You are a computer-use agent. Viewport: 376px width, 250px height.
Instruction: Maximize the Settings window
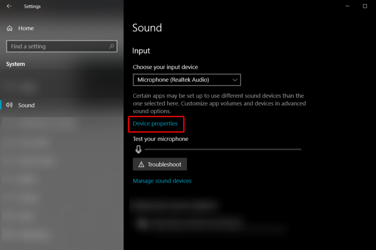point(365,6)
